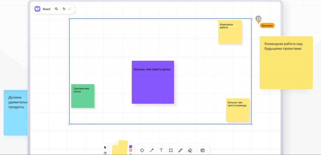Redo the last action

(x=70, y=9)
